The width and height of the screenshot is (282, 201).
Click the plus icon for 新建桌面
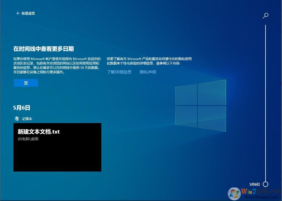pyautogui.click(x=17, y=13)
